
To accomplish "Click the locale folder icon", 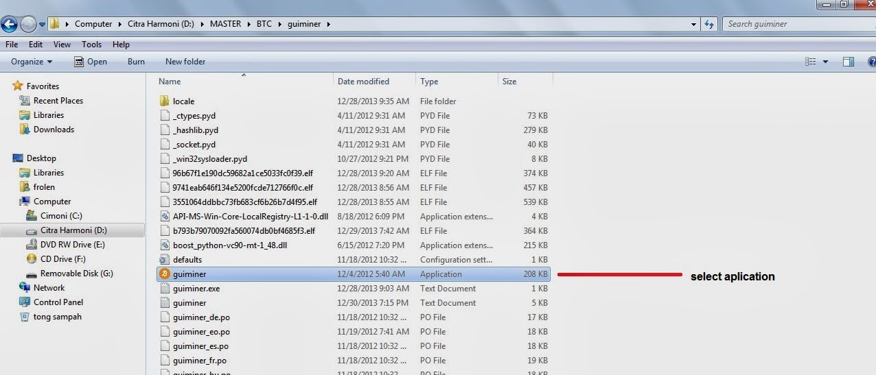I will pyautogui.click(x=164, y=101).
